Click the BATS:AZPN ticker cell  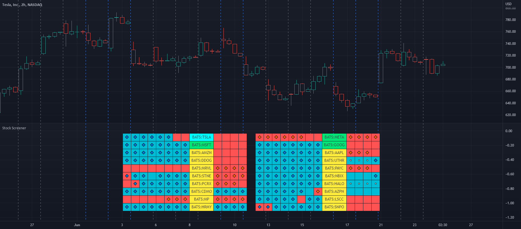pyautogui.click(x=334, y=192)
